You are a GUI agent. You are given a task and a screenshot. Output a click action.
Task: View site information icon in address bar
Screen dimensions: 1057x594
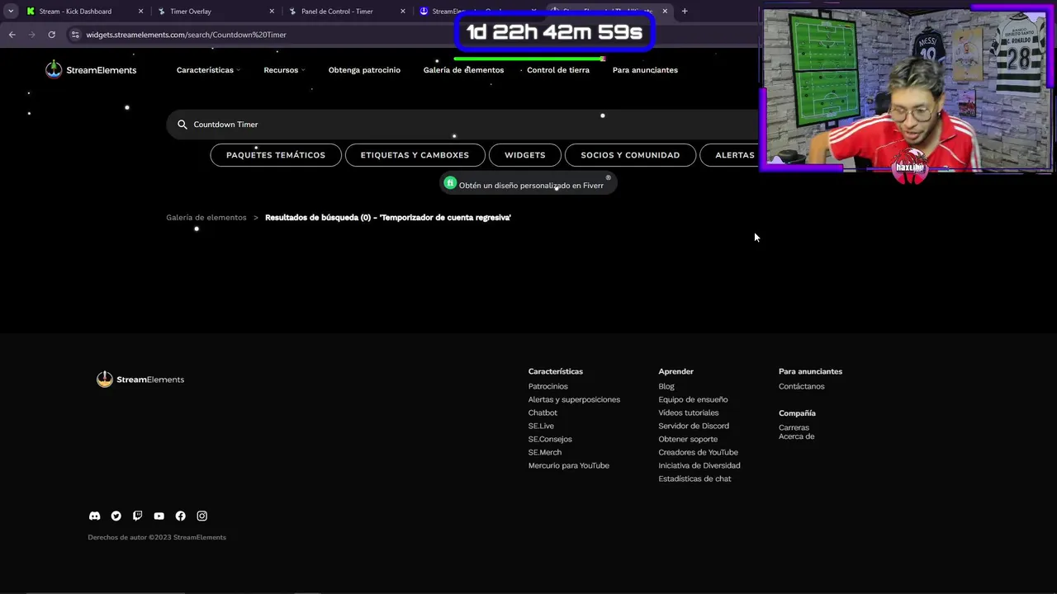[75, 35]
